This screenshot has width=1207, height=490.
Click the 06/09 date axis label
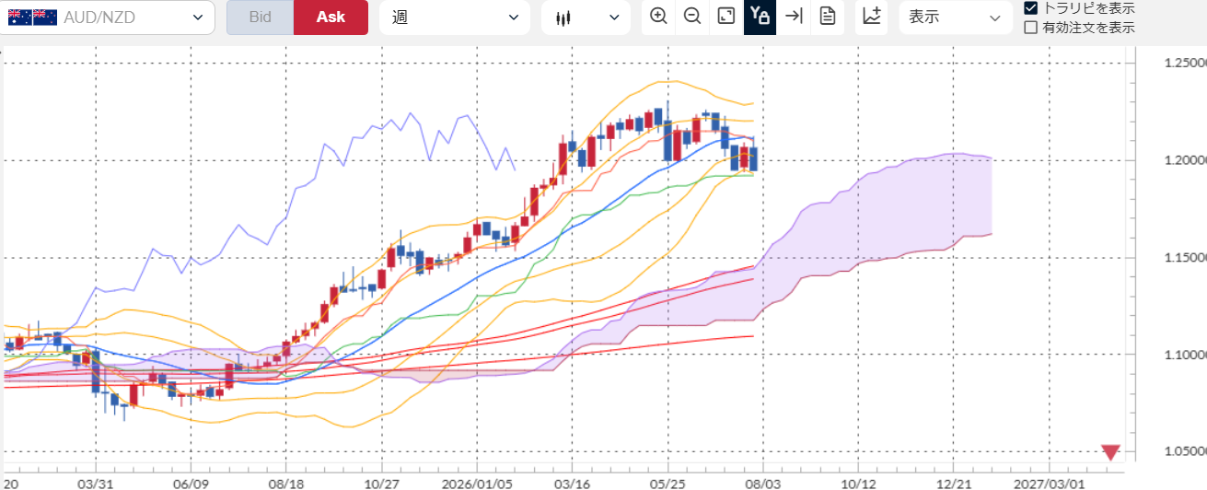click(191, 483)
